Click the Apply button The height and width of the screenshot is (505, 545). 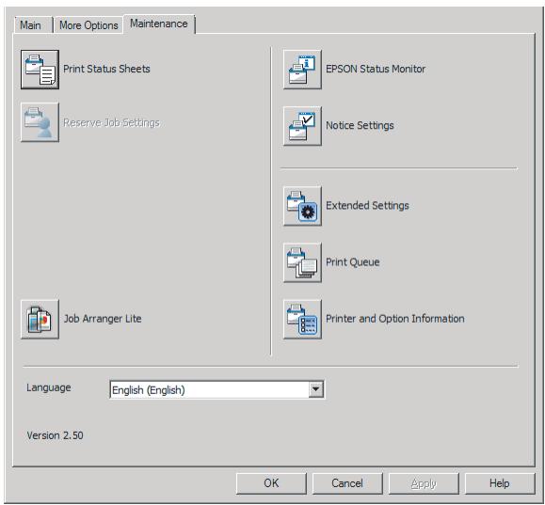click(x=424, y=483)
